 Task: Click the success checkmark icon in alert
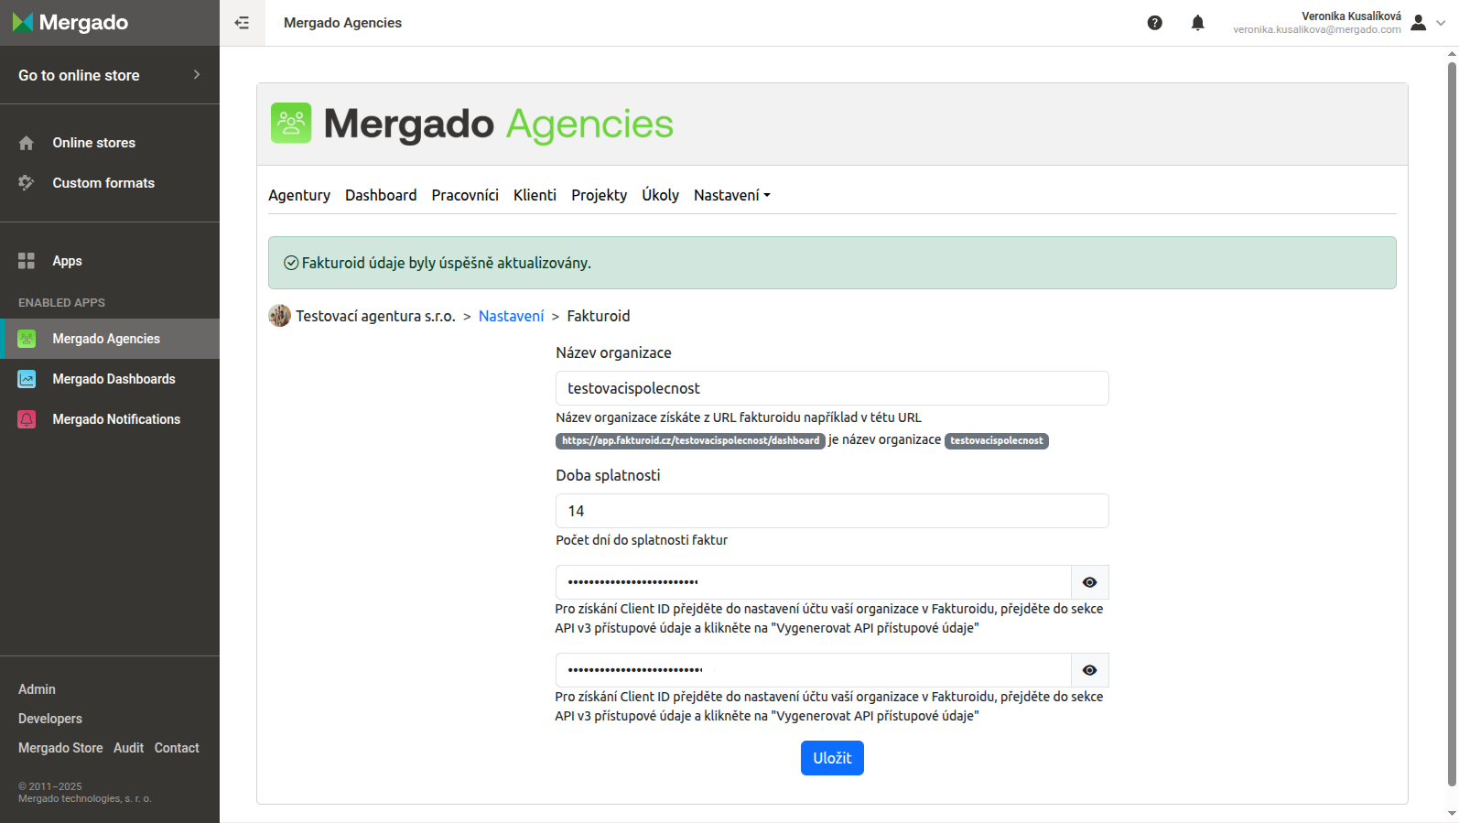pyautogui.click(x=291, y=263)
